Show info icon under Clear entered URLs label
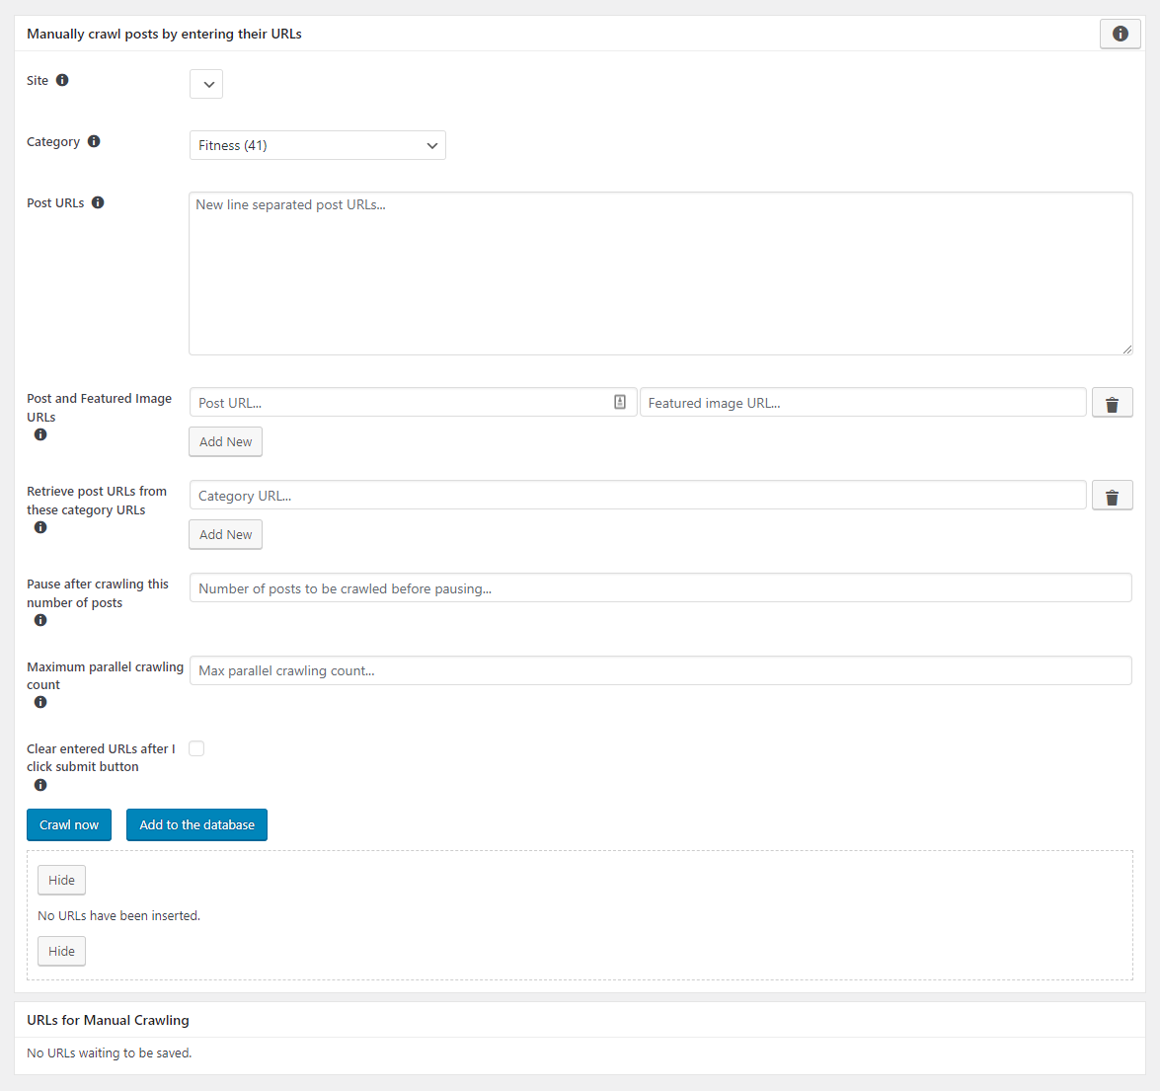 click(40, 786)
